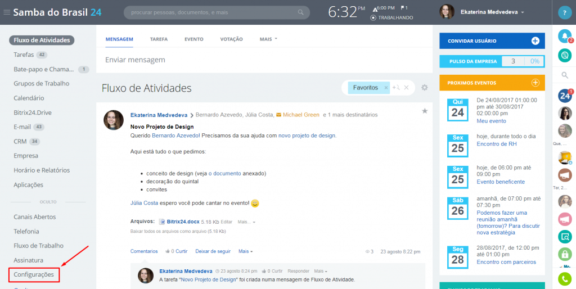This screenshot has width=576, height=289.
Task: Open the comment's Mais dropdown beside Responder
Action: coord(320,271)
